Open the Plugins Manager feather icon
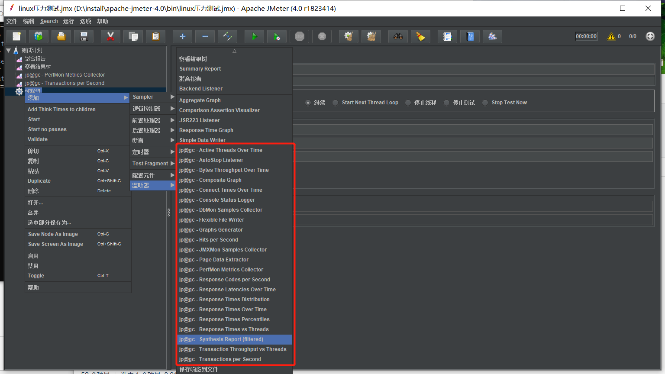This screenshot has width=665, height=374. pyautogui.click(x=493, y=37)
